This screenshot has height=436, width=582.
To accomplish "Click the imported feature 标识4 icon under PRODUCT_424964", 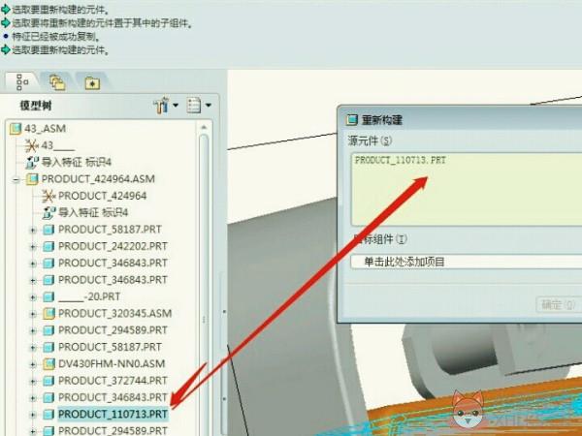I will pos(48,213).
